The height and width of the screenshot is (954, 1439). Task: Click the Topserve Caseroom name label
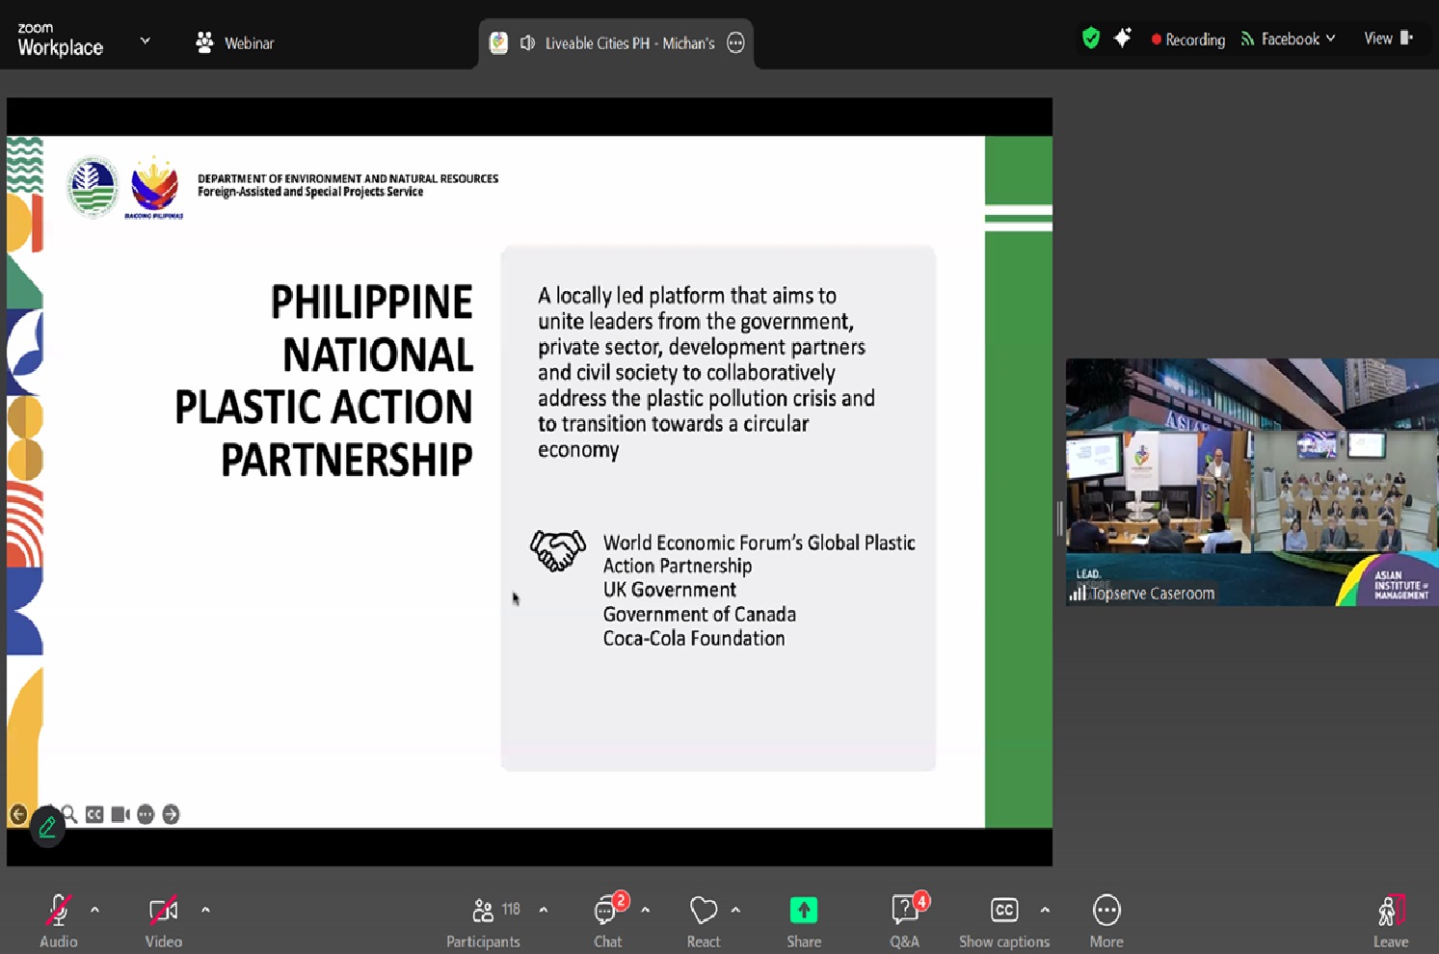click(1153, 594)
